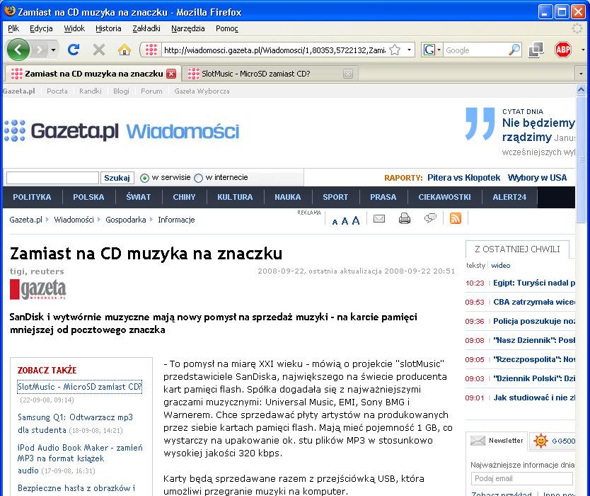Open the Plik menu

[13, 28]
